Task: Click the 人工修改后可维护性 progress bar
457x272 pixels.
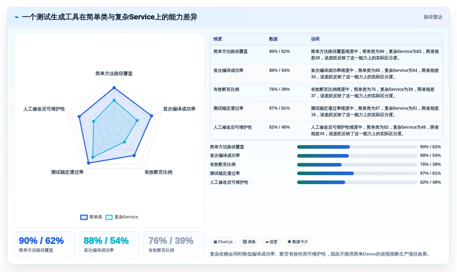Action: point(357,182)
